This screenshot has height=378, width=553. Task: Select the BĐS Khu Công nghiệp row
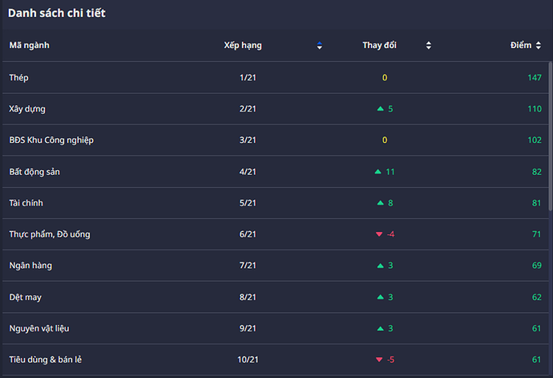[x=51, y=140]
